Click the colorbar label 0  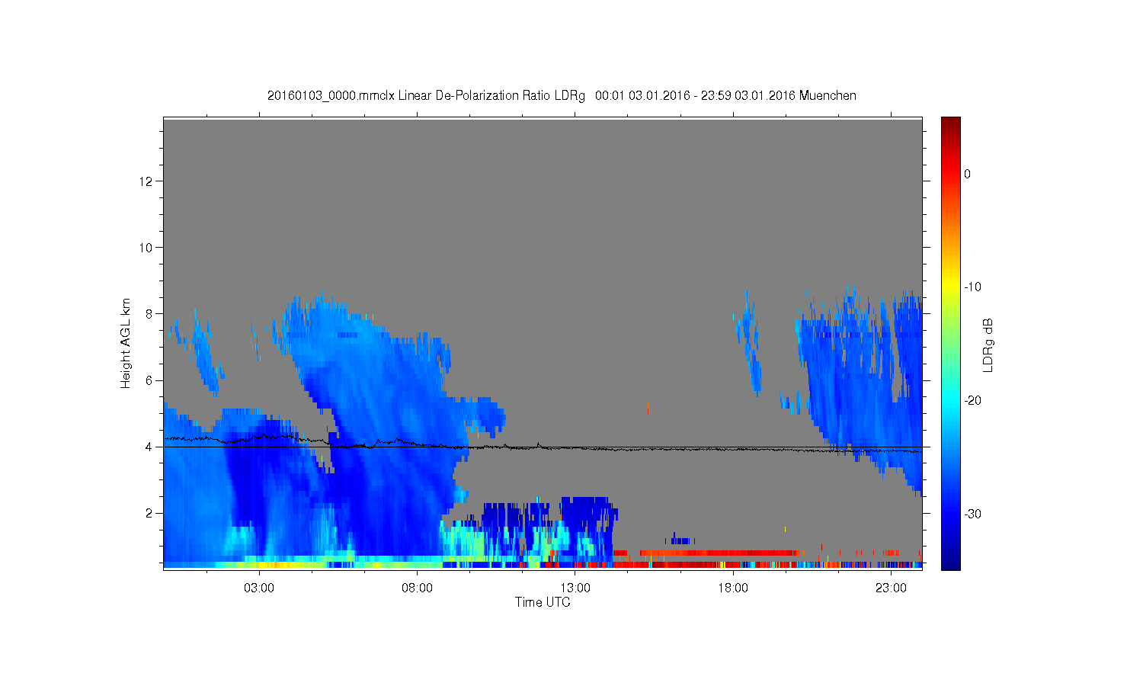pos(967,174)
